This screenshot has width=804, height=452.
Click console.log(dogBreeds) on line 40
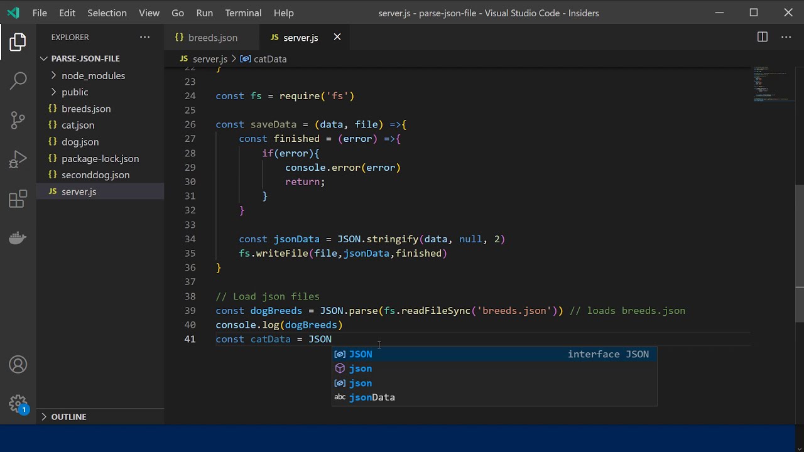(x=279, y=325)
